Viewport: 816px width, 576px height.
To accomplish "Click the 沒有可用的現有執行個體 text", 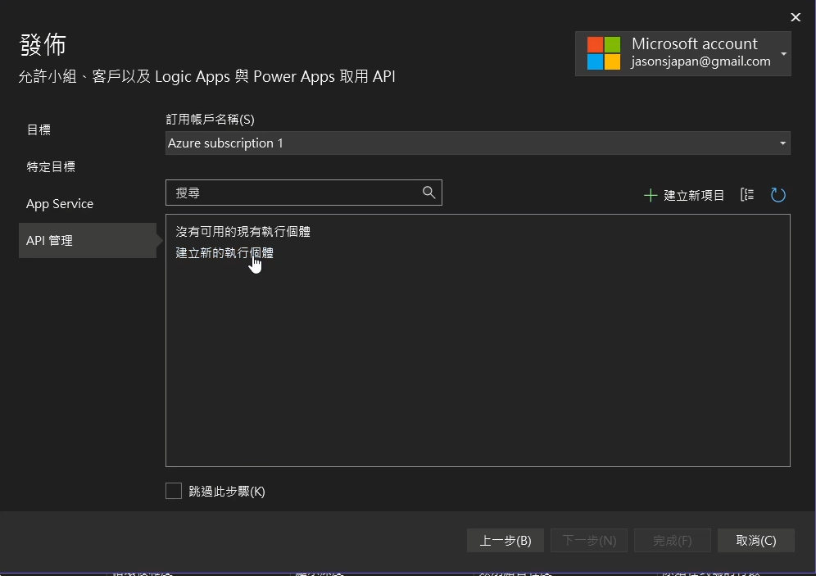I will (243, 232).
